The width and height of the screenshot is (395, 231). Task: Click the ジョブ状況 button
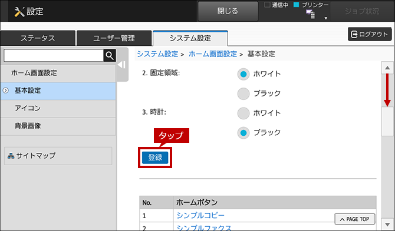coord(362,11)
